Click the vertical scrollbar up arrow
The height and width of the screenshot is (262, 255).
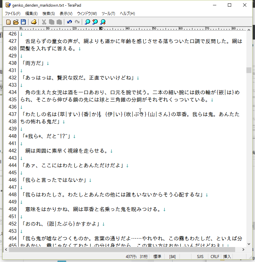click(249, 30)
